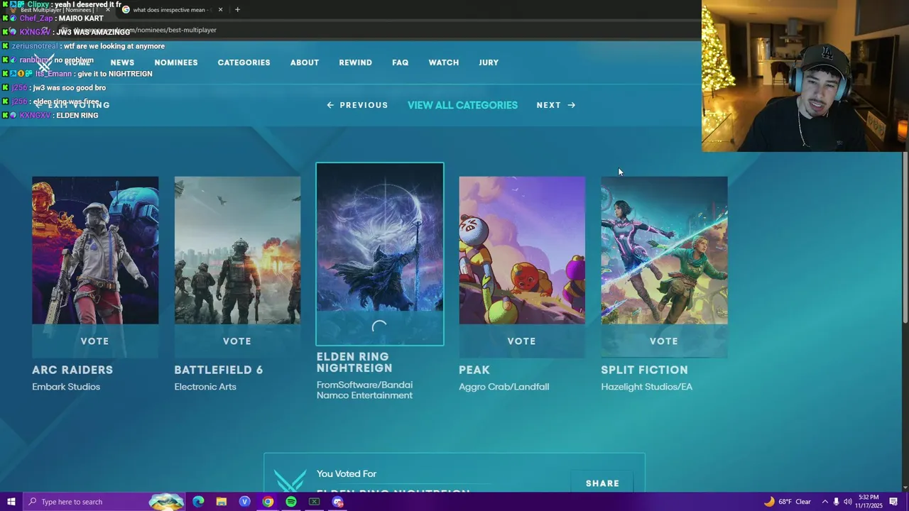The width and height of the screenshot is (909, 511).
Task: Click the 'Embark Studios' text
Action: point(66,387)
